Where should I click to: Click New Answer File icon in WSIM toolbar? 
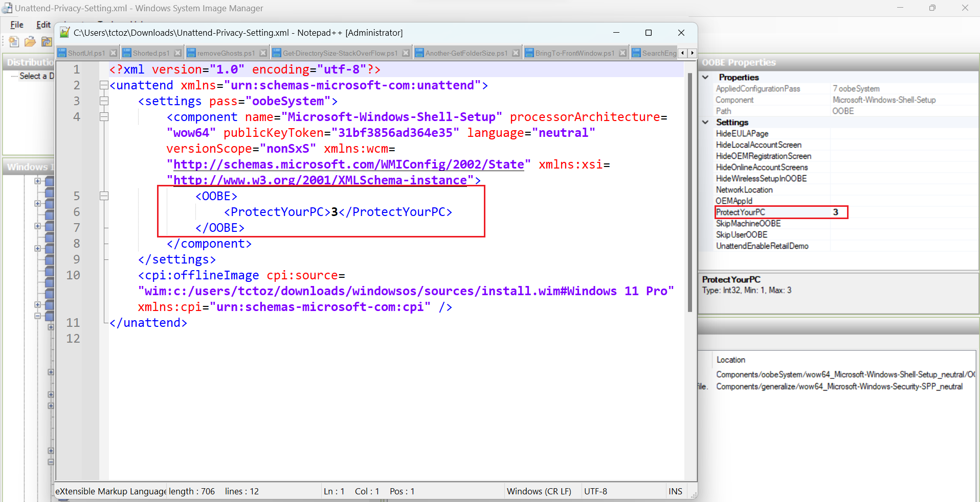coord(14,42)
